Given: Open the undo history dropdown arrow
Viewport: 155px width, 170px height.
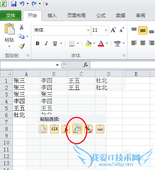Looking at the screenshot, I should (x=27, y=4).
